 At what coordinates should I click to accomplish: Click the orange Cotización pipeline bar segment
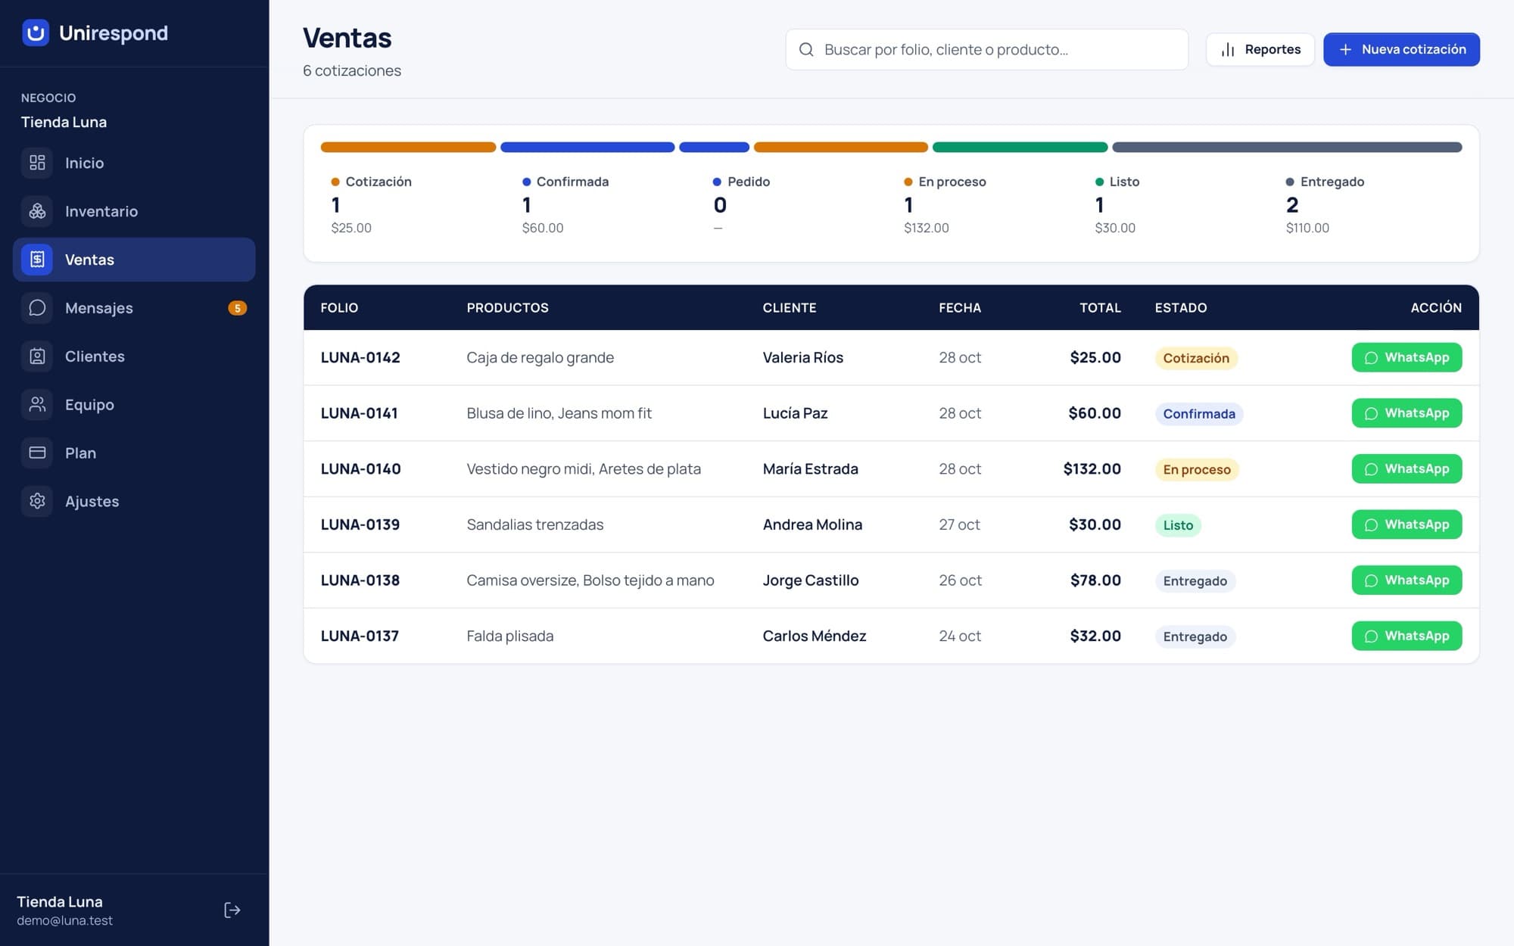point(408,147)
